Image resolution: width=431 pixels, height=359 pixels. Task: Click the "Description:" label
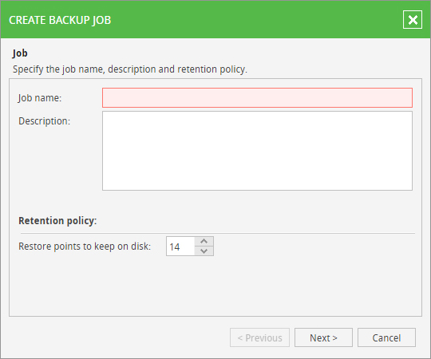tap(44, 121)
